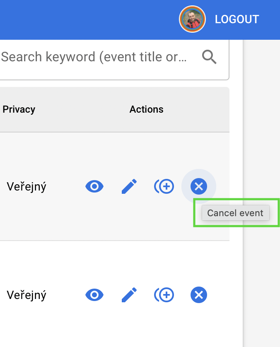Duplicate the second event

164,295
